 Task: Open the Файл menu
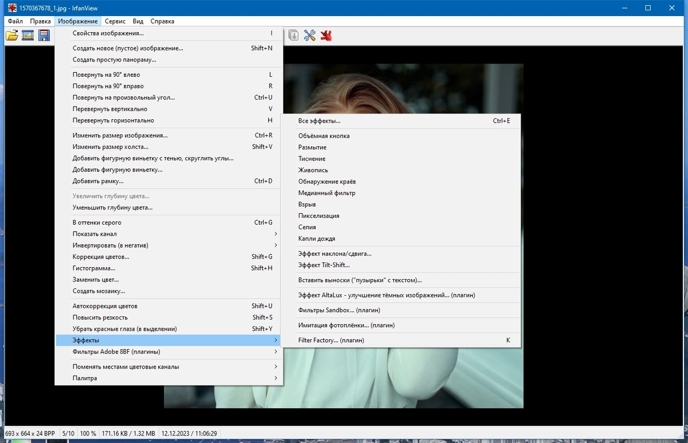(15, 21)
